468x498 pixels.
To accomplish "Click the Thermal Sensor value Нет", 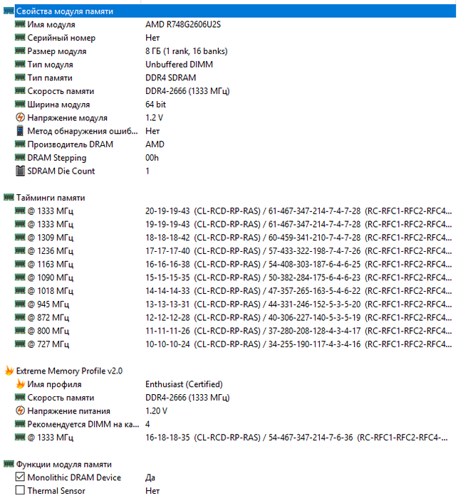I will point(152,491).
